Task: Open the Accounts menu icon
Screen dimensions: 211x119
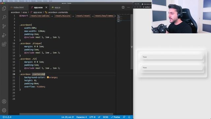Action: 4,101
